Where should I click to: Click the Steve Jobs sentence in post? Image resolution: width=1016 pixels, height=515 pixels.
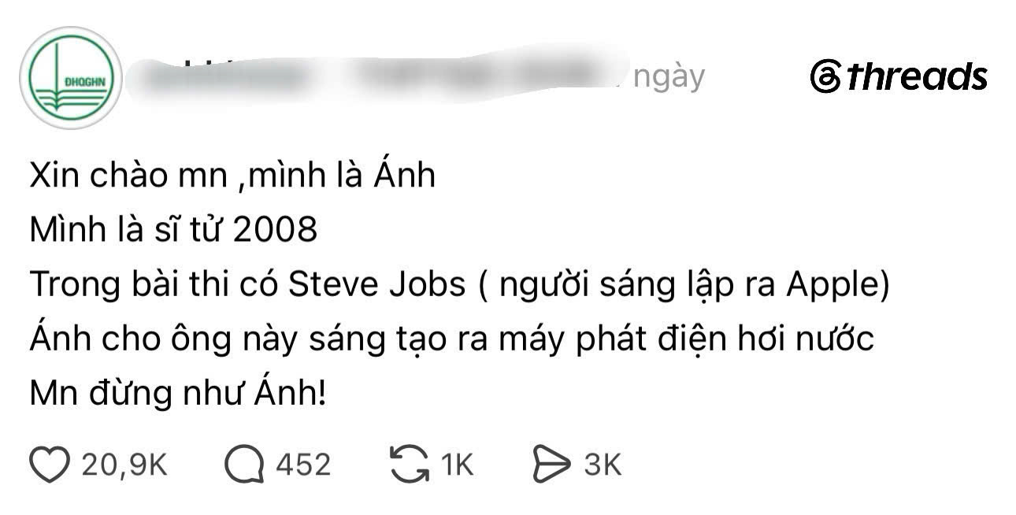tap(459, 285)
